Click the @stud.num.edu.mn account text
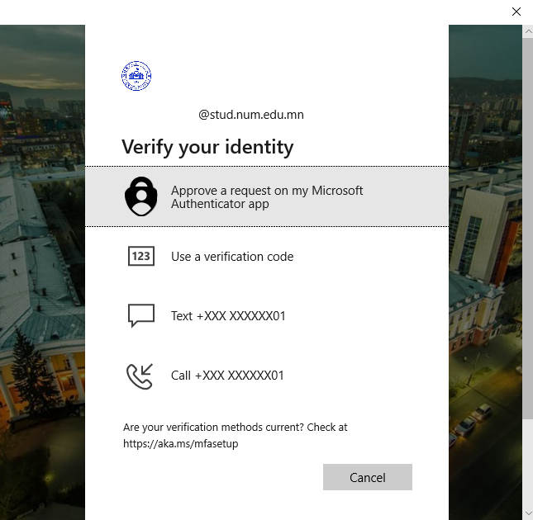The width and height of the screenshot is (533, 520). [251, 115]
